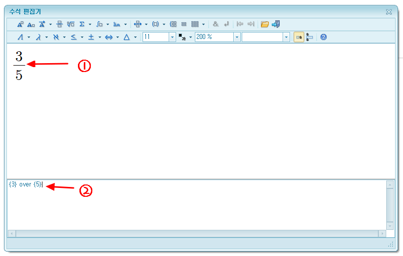
Task: Click the plus-minus operator icon
Action: (x=91, y=37)
